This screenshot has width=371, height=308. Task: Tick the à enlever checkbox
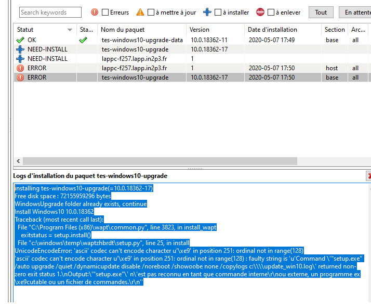point(271,12)
